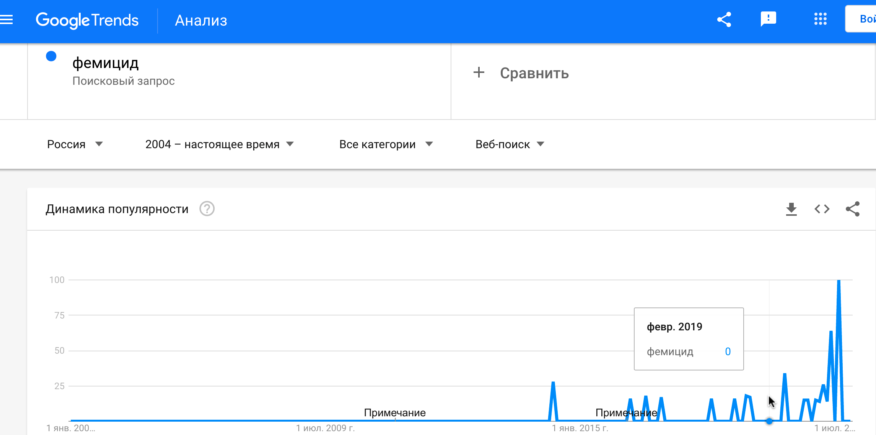Open the 2004 – настоящее время dropdown
Viewport: 876px width, 435px height.
(219, 144)
